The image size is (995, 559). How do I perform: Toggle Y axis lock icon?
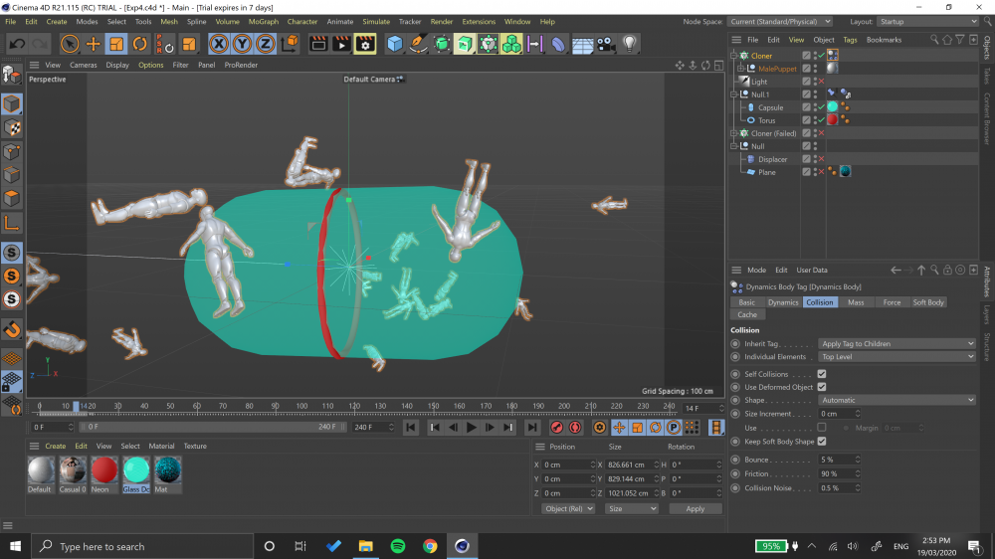[242, 44]
